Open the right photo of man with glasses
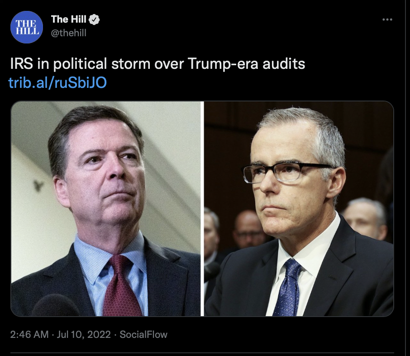 299,209
